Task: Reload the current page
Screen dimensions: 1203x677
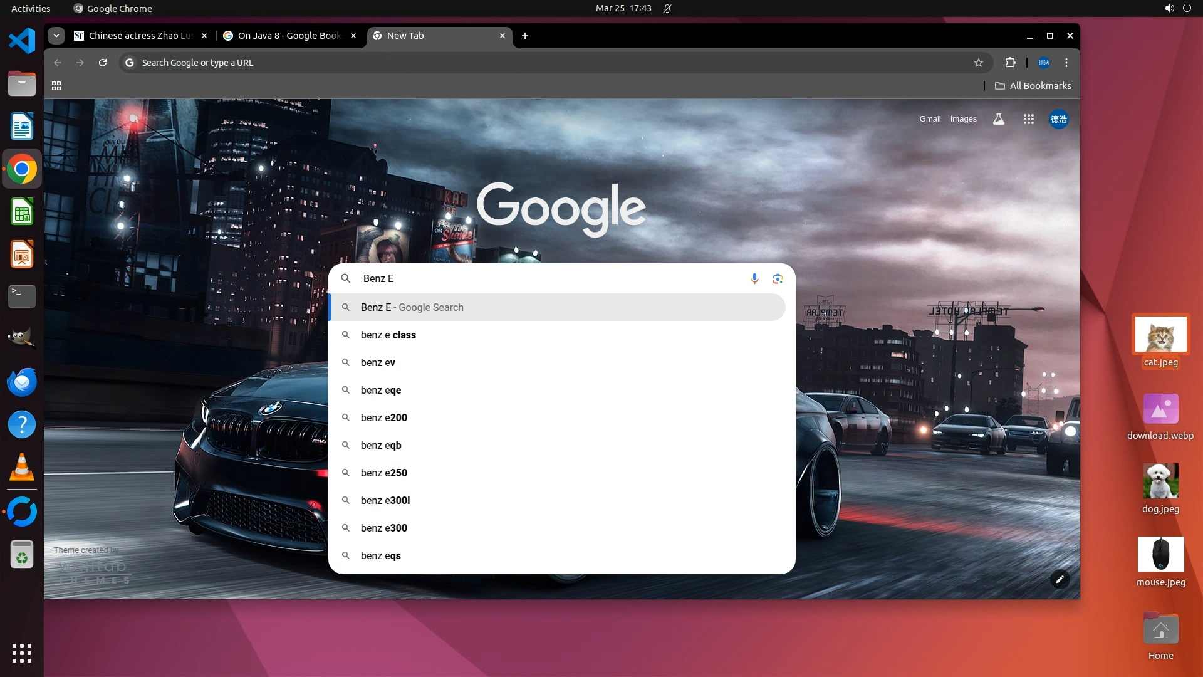Action: pos(103,63)
